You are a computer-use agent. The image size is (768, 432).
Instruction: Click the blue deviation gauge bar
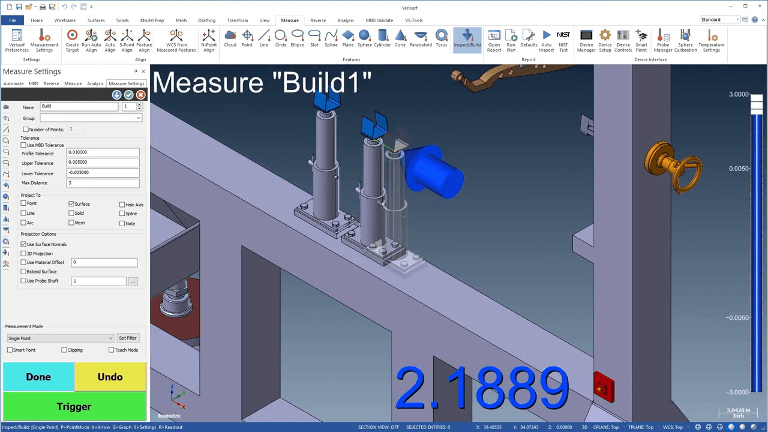click(x=757, y=252)
